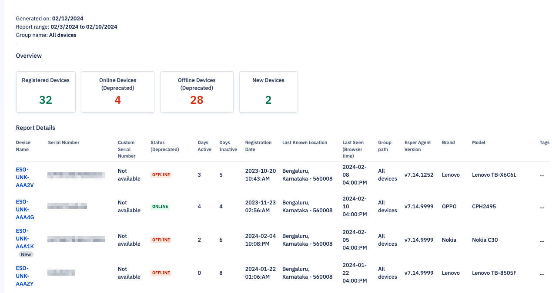Open device ESO-UNK-AAA2V link

click(x=25, y=175)
